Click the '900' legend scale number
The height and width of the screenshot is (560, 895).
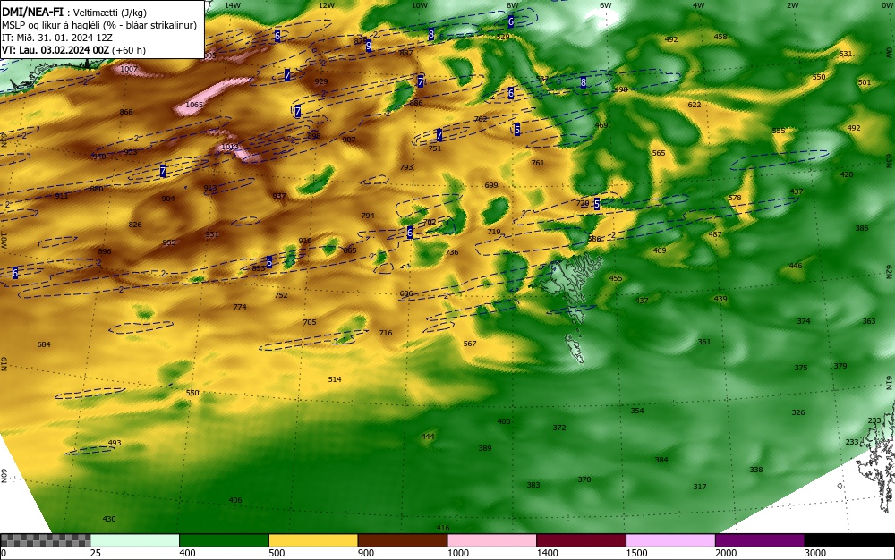point(366,553)
